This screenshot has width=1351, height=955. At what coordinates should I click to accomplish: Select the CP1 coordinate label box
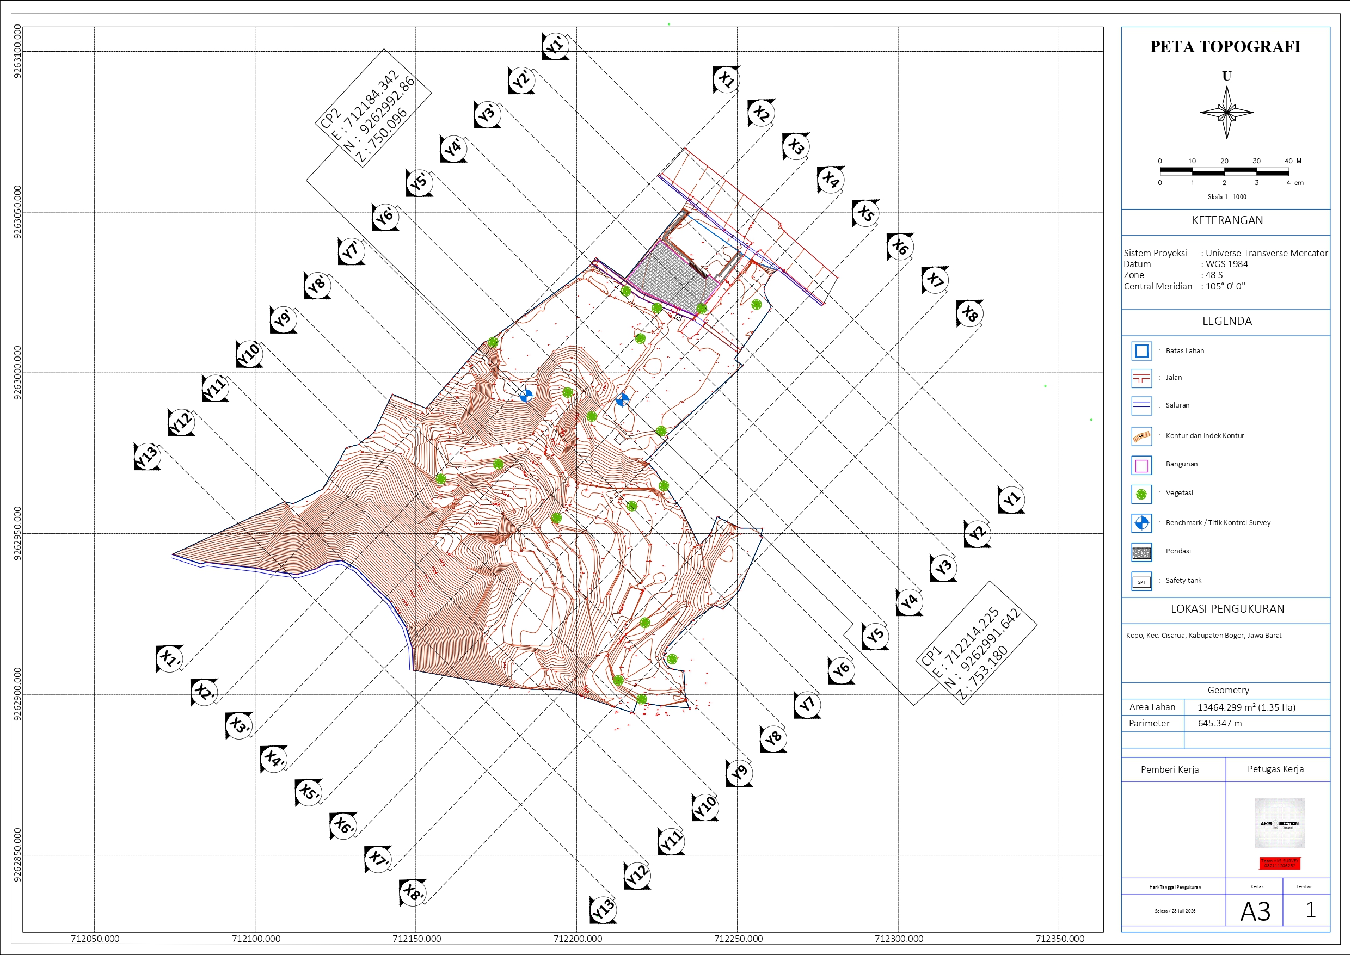976,643
